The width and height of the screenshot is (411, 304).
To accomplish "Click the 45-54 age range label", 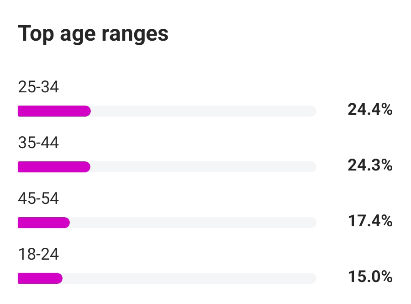I will (x=38, y=199).
